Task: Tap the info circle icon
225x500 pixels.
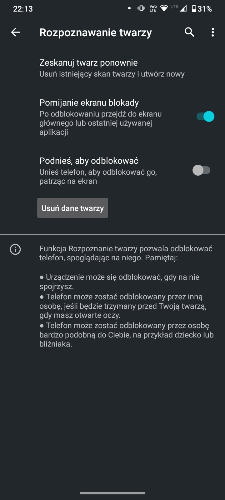Action: click(x=15, y=249)
